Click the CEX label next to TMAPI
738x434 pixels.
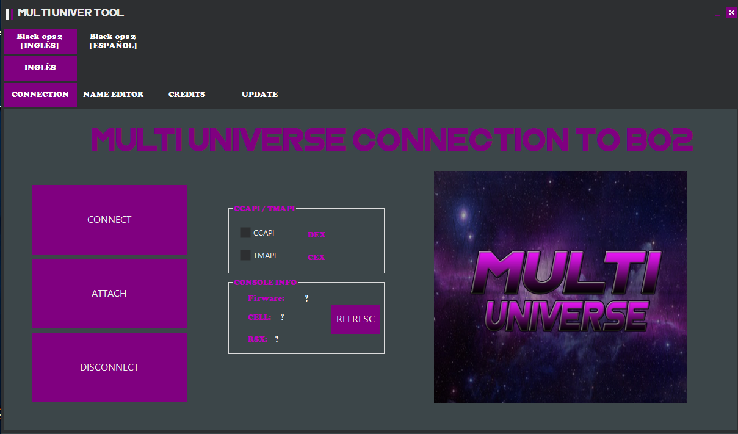click(x=316, y=258)
